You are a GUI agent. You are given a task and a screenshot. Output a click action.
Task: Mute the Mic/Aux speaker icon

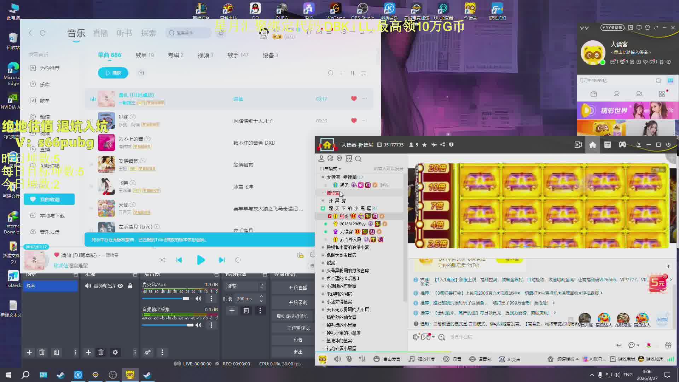[198, 299]
